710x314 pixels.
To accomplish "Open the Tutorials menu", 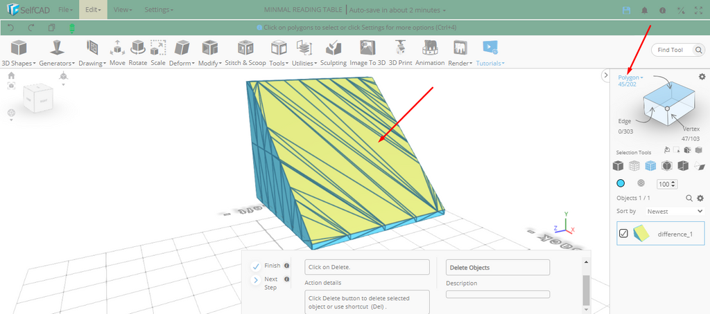I will (x=490, y=53).
